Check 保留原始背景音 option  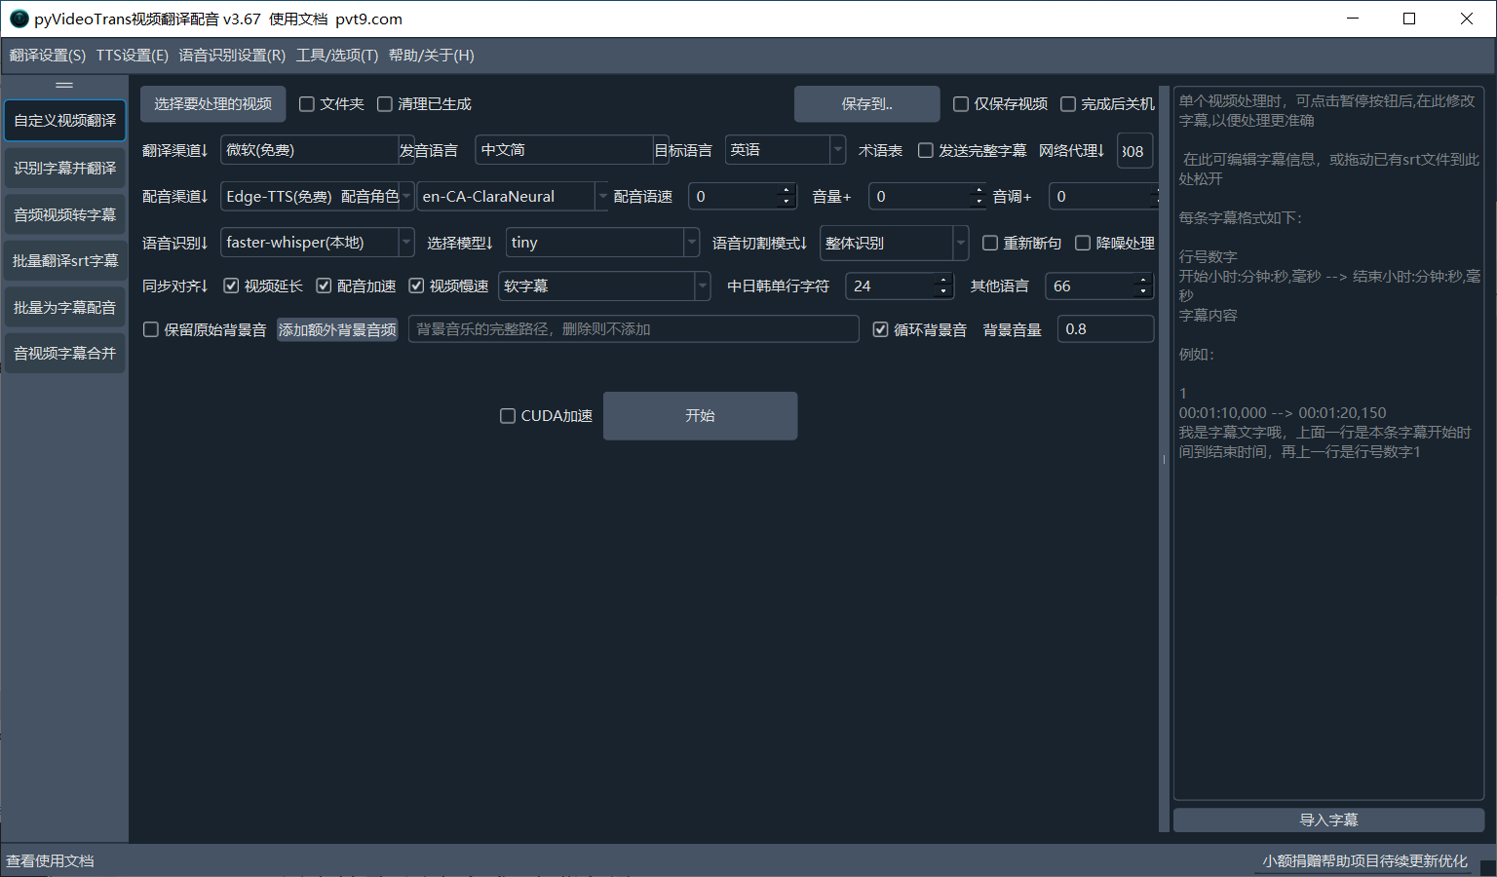(x=150, y=329)
